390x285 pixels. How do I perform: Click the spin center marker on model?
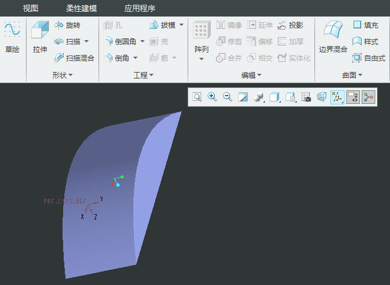click(117, 181)
